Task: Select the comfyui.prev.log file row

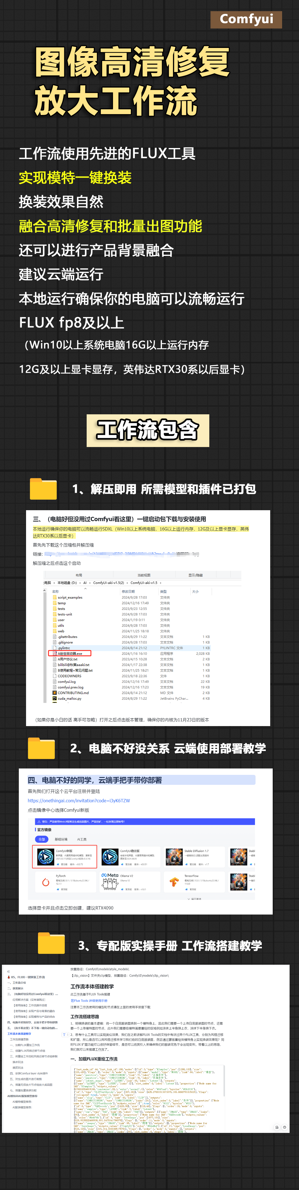Action: coord(131,687)
